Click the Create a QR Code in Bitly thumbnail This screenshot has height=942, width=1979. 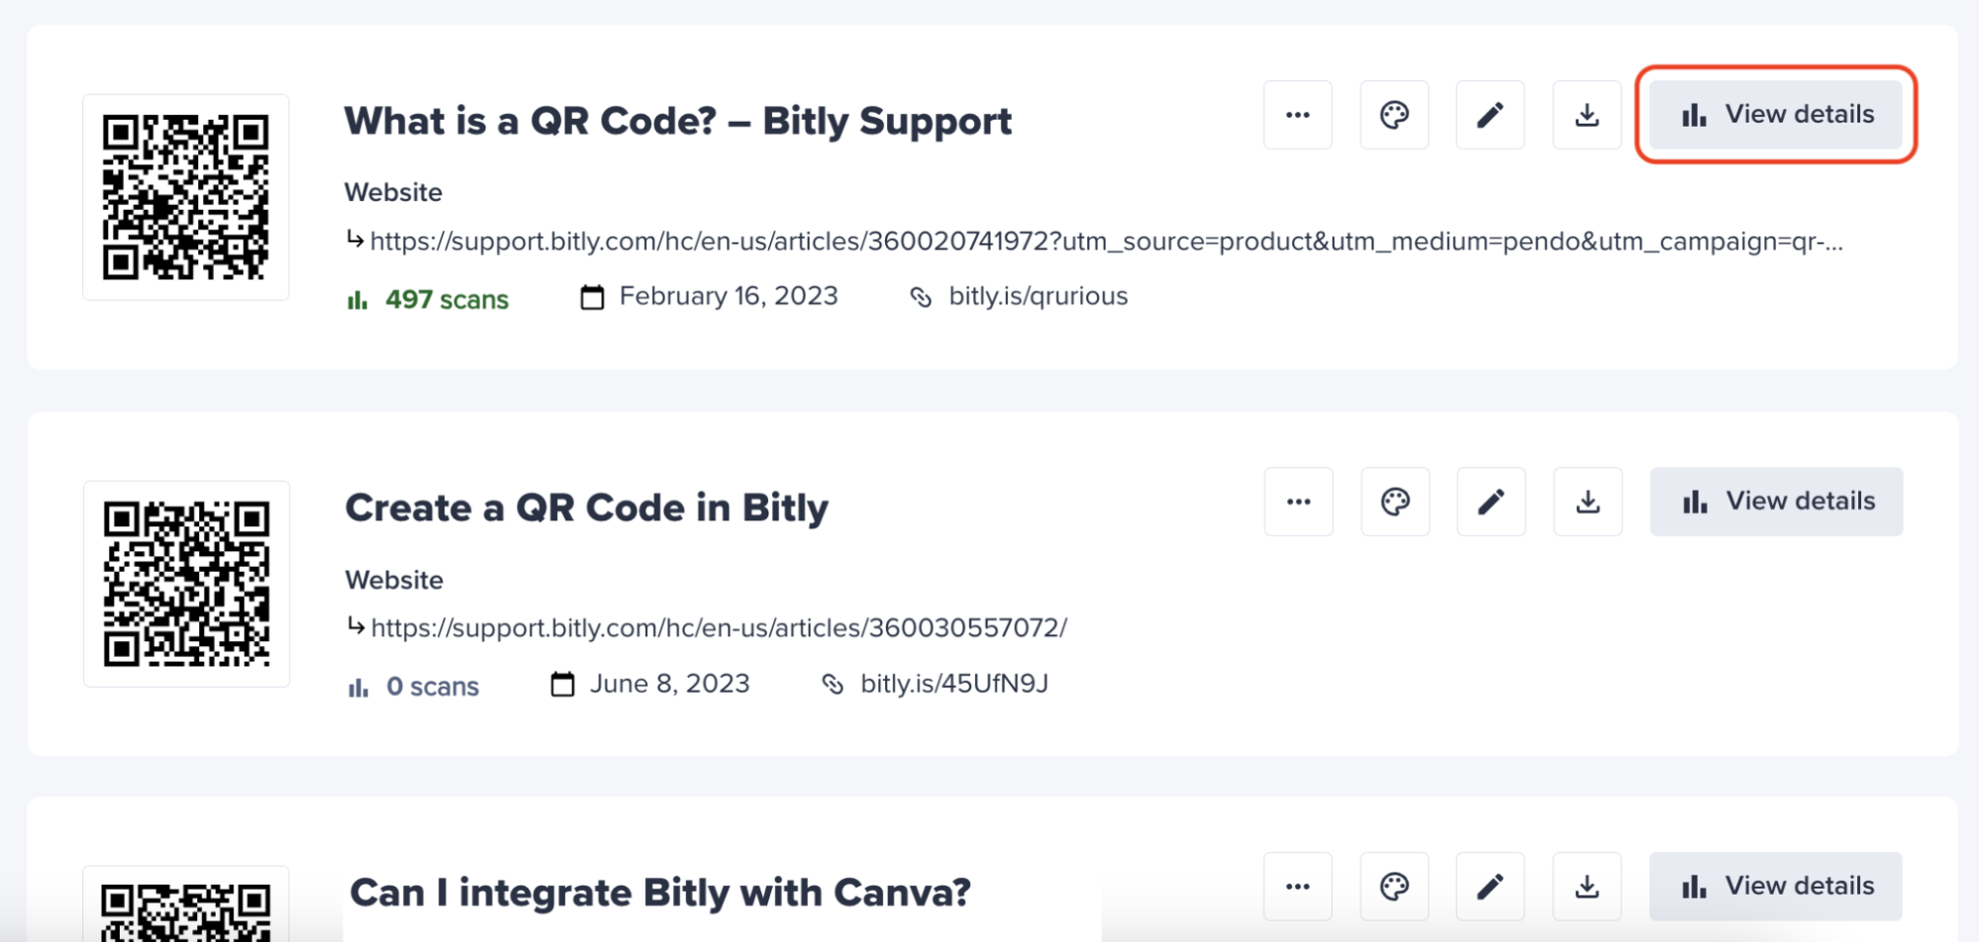click(x=187, y=584)
